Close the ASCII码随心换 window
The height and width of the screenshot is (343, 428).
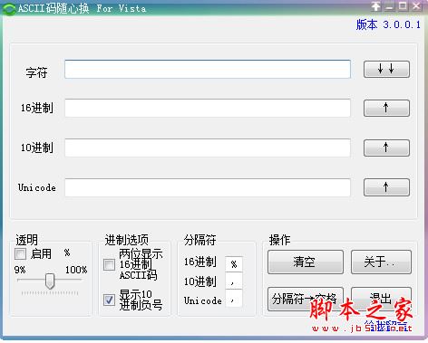pyautogui.click(x=417, y=6)
